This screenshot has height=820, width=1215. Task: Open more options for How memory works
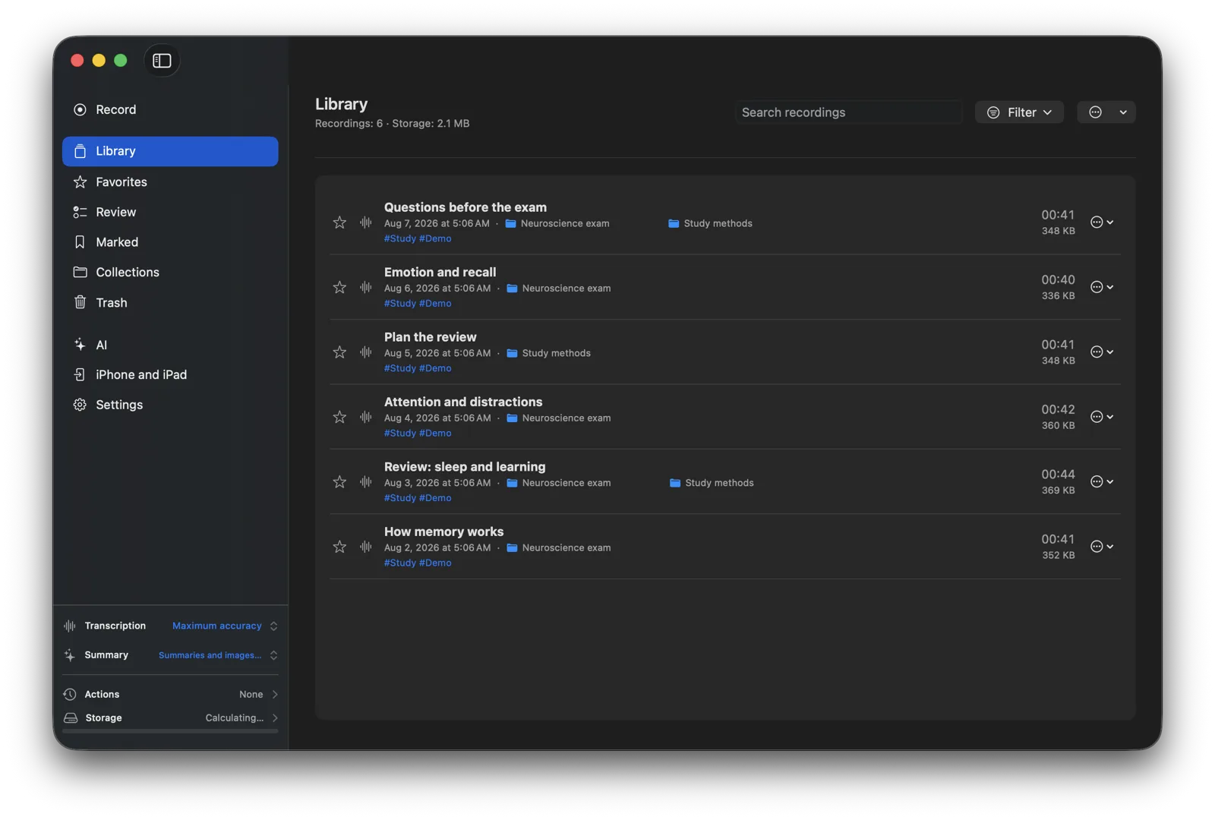point(1102,547)
